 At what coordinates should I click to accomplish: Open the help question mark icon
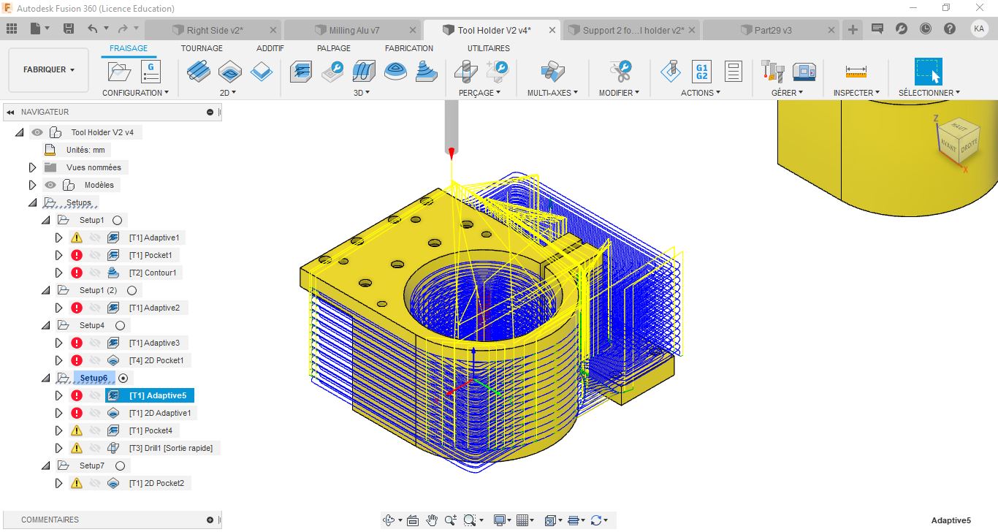click(949, 28)
